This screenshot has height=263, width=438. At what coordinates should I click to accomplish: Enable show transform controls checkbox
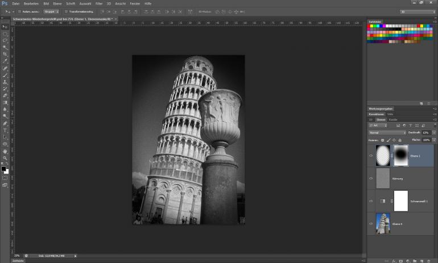(66, 12)
